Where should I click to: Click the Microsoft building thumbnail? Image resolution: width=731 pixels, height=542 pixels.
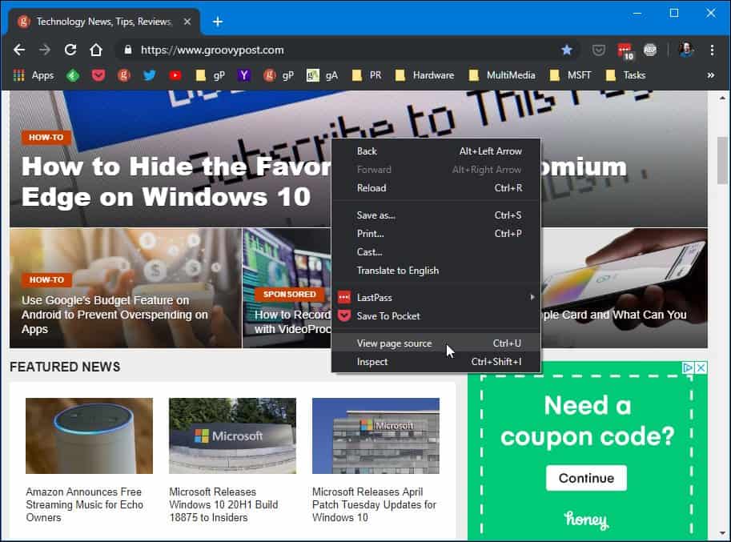[x=376, y=436]
